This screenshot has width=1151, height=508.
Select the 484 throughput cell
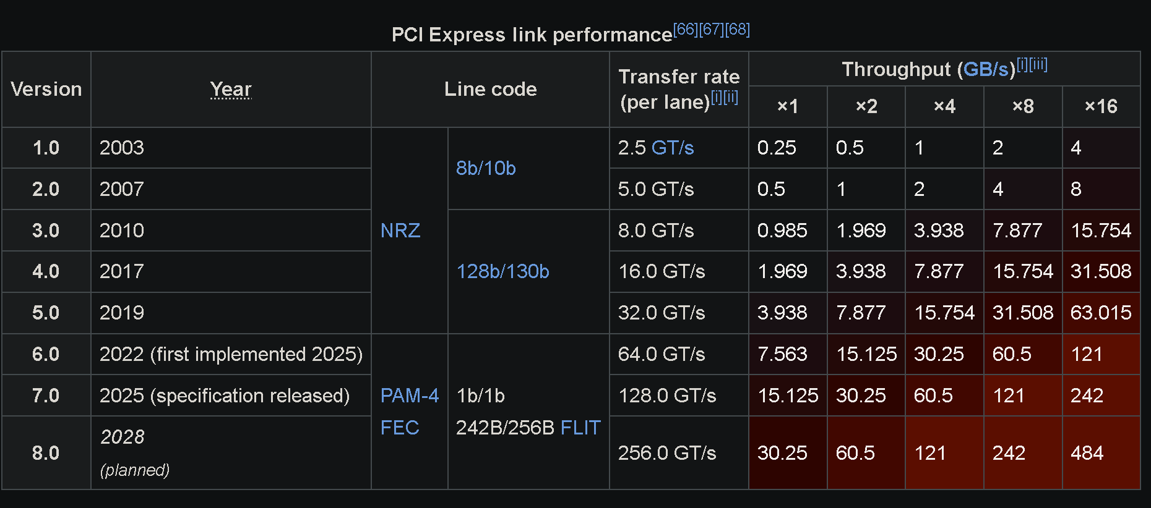tap(1101, 453)
